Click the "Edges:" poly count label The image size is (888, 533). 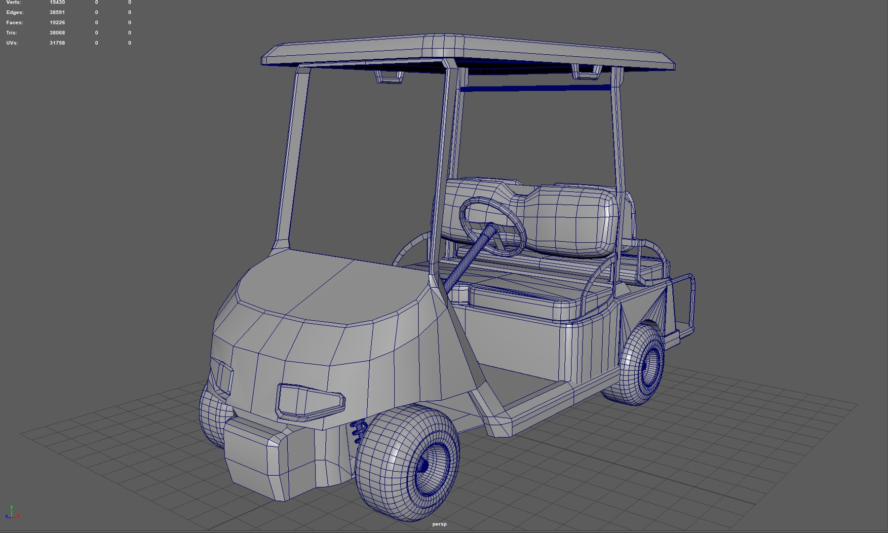pyautogui.click(x=15, y=12)
